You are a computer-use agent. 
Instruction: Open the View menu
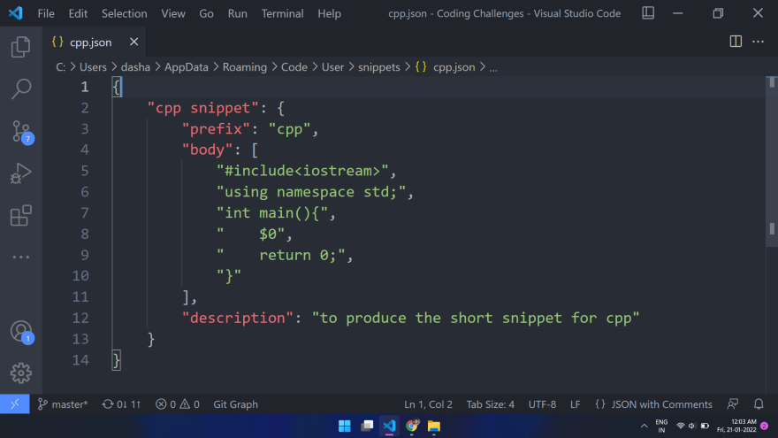(x=173, y=13)
